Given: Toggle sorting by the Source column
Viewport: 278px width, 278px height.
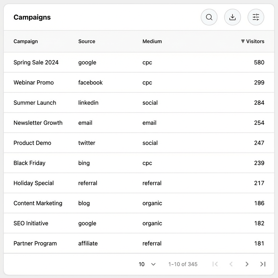Looking at the screenshot, I should (87, 41).
